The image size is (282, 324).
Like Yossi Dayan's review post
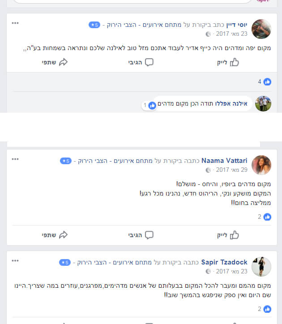click(228, 62)
